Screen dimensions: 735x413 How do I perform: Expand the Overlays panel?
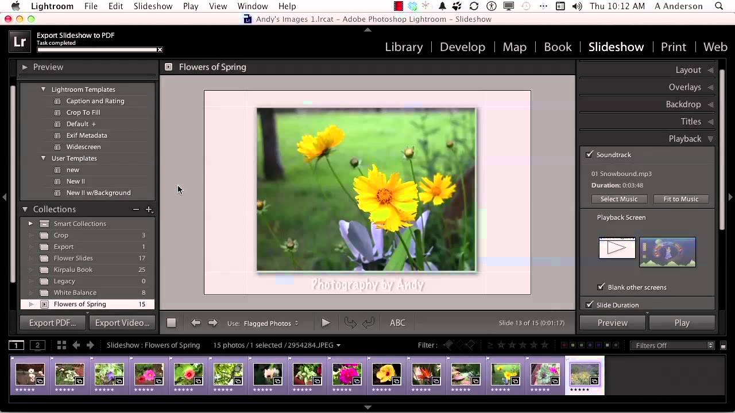click(x=710, y=87)
